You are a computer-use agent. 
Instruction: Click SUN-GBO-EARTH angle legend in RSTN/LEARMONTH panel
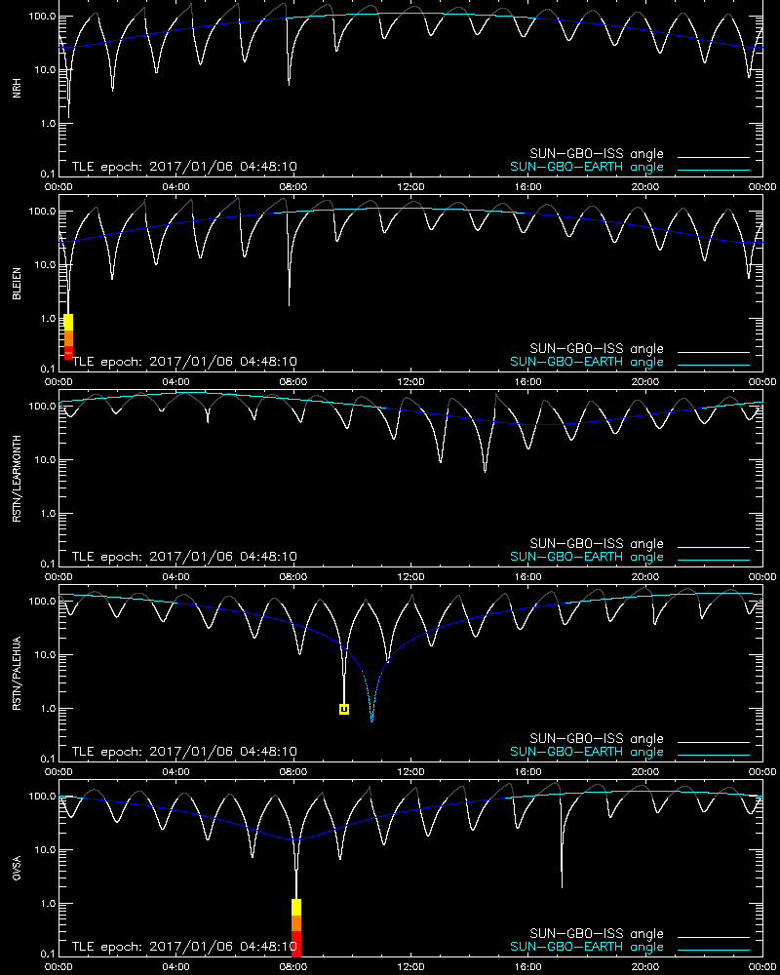(587, 557)
